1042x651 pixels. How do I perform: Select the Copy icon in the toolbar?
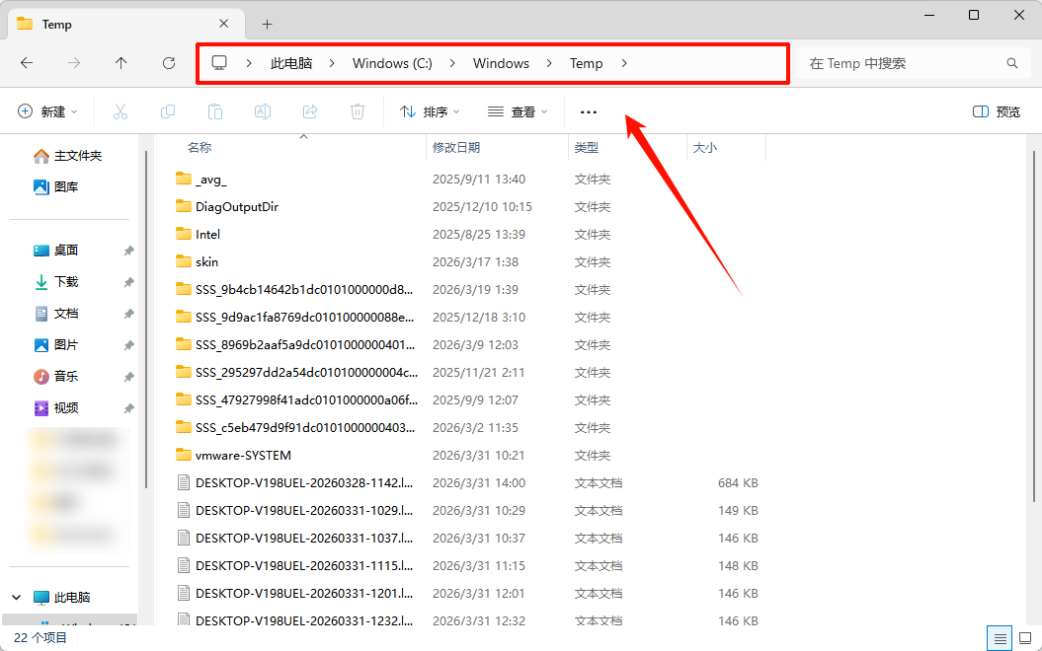[168, 110]
